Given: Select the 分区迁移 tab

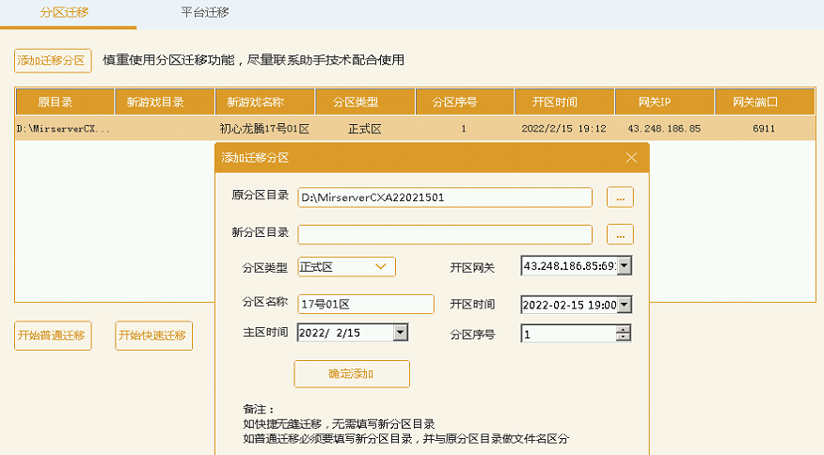Looking at the screenshot, I should click(64, 13).
